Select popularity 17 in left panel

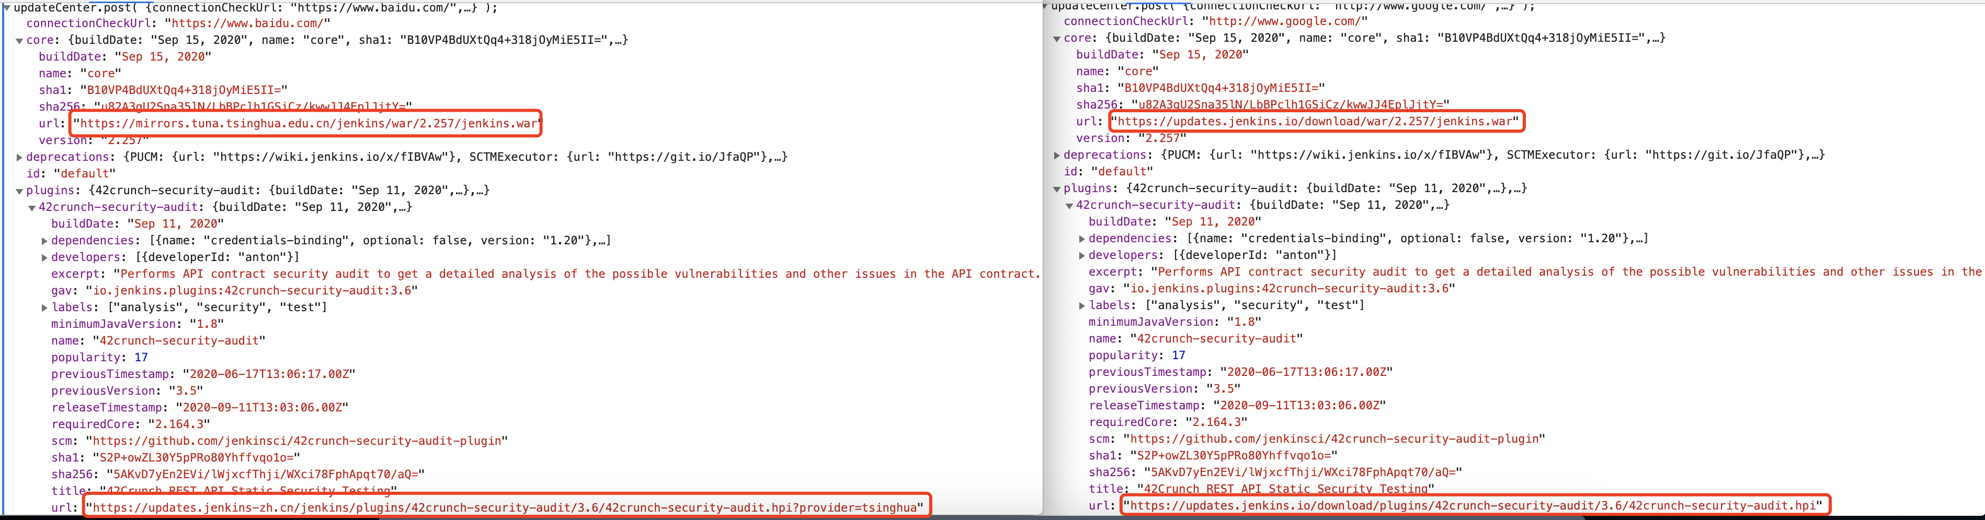141,358
